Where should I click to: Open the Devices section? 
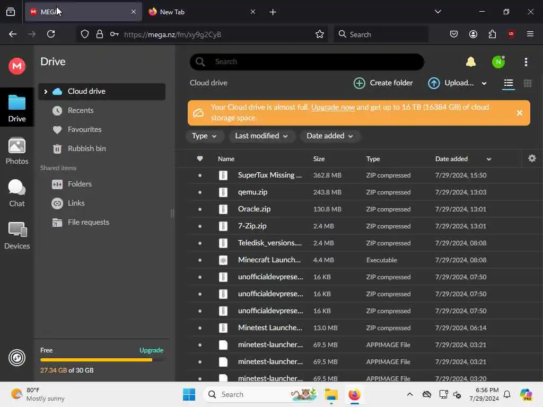pyautogui.click(x=16, y=236)
